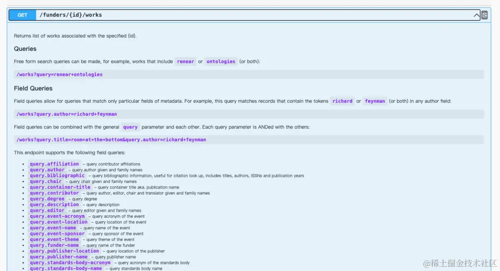Image resolution: width=500 pixels, height=271 pixels.
Task: Click query.event-name in the field list
Action: click(x=53, y=227)
